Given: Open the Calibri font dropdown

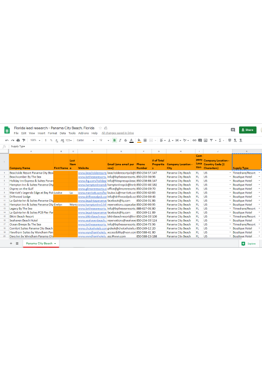Looking at the screenshot, I should pyautogui.click(x=85, y=140).
